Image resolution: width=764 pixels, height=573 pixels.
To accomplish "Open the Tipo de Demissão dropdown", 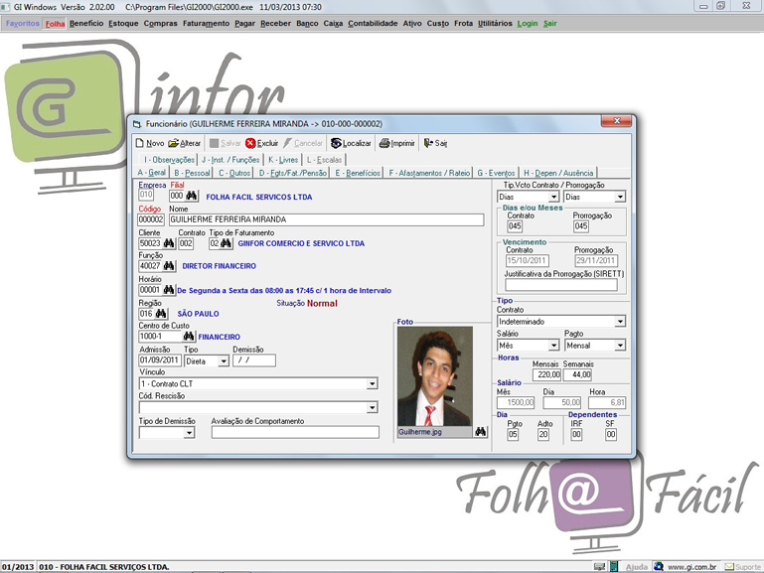I will tap(189, 432).
